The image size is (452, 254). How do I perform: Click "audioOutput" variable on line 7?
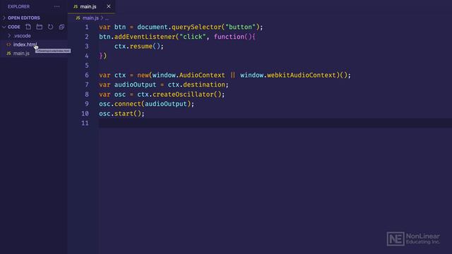[135, 85]
